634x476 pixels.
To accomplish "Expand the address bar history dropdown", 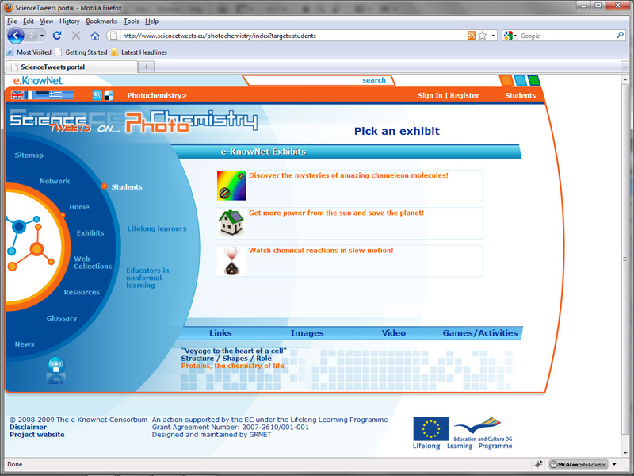I will [x=493, y=36].
